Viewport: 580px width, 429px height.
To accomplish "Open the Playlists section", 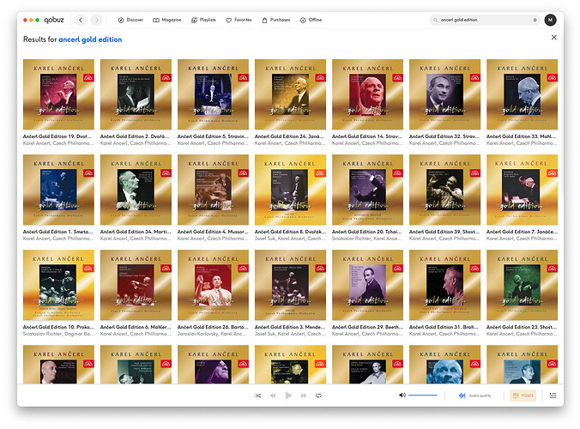I will (203, 20).
